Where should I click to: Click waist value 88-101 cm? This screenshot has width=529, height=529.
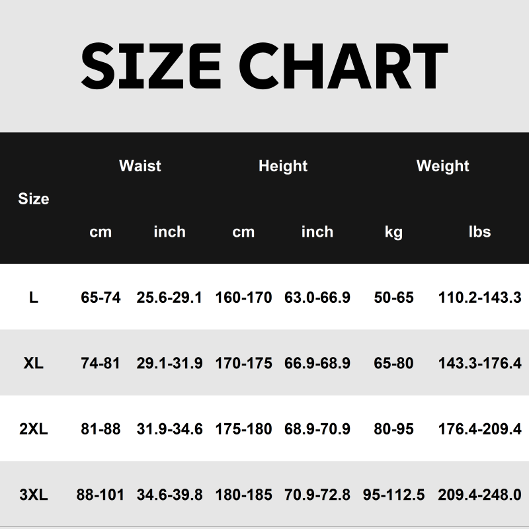101,495
